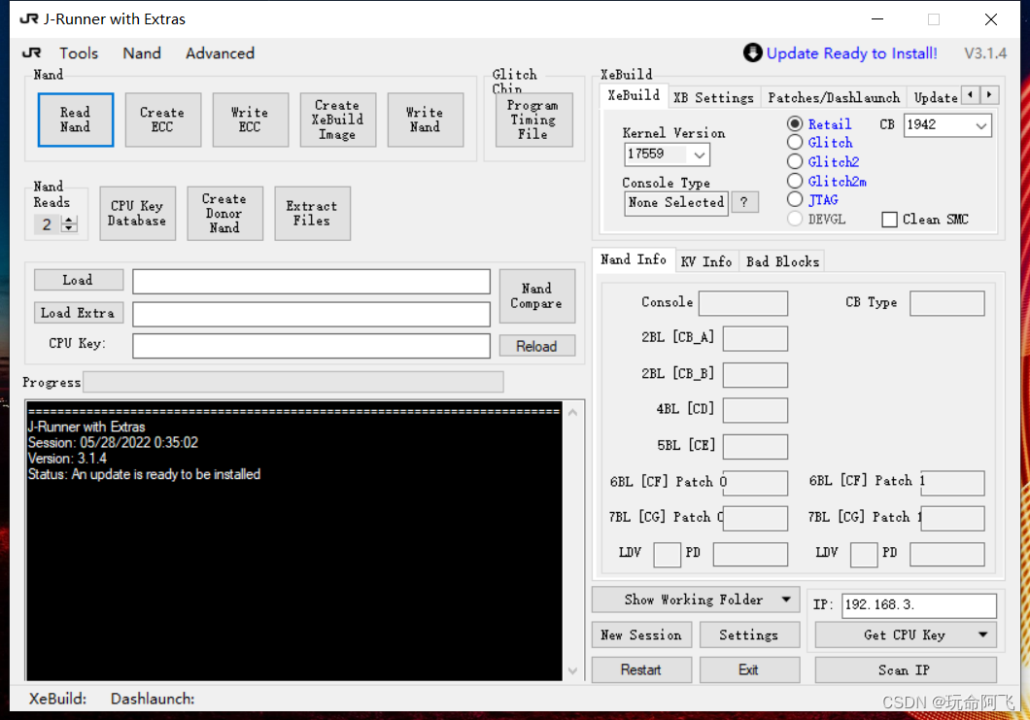Click the Progress bar
Image resolution: width=1030 pixels, height=720 pixels.
[x=293, y=382]
